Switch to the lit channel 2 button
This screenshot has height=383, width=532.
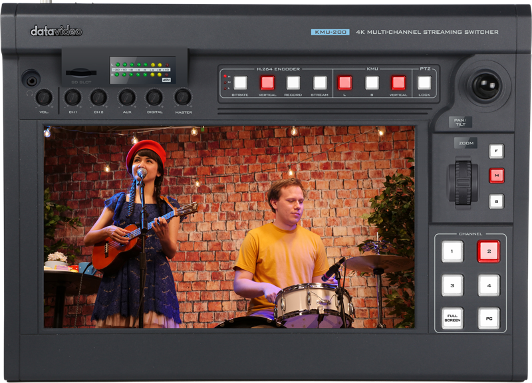pos(489,251)
